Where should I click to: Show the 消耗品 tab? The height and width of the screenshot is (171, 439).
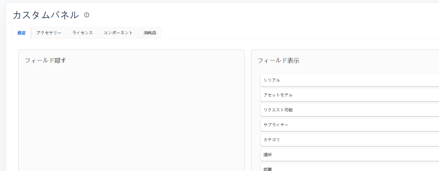pyautogui.click(x=150, y=33)
